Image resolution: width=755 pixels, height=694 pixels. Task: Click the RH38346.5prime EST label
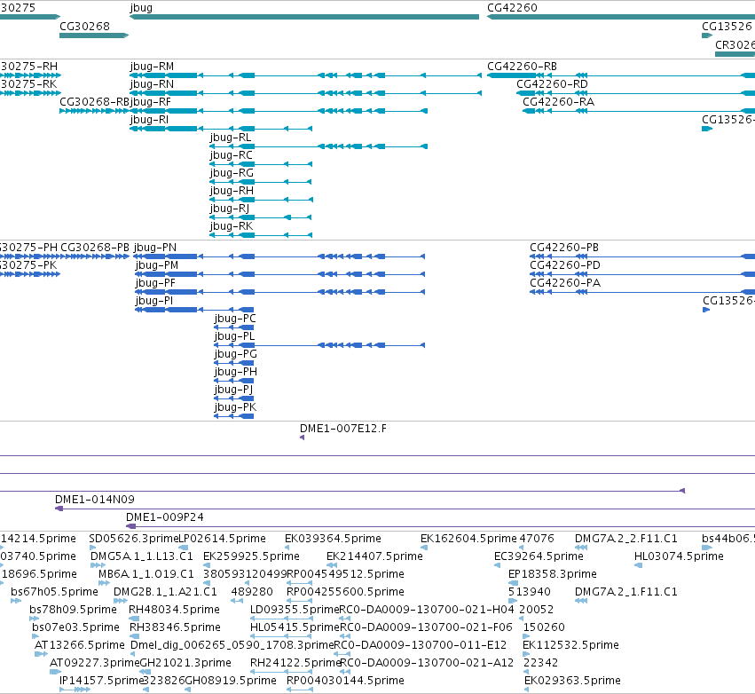click(x=176, y=627)
